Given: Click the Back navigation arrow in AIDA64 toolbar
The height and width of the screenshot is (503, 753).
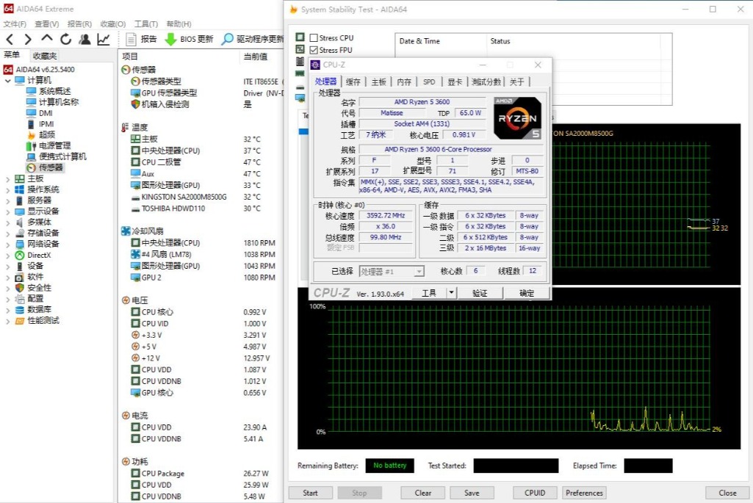Looking at the screenshot, I should click(x=10, y=40).
